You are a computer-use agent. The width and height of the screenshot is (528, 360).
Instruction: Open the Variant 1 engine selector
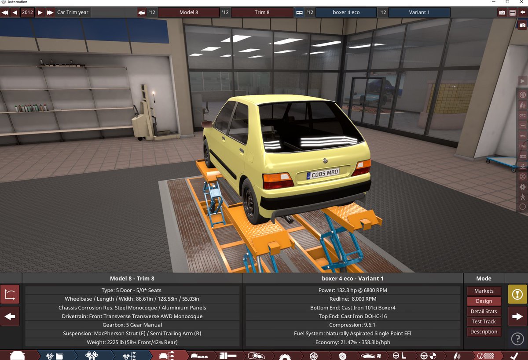point(419,12)
